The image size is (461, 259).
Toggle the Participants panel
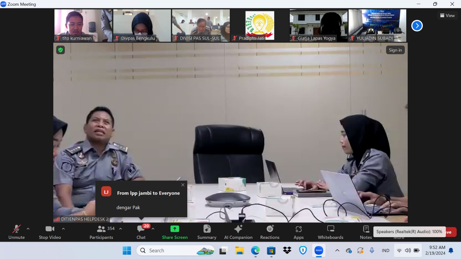(101, 232)
